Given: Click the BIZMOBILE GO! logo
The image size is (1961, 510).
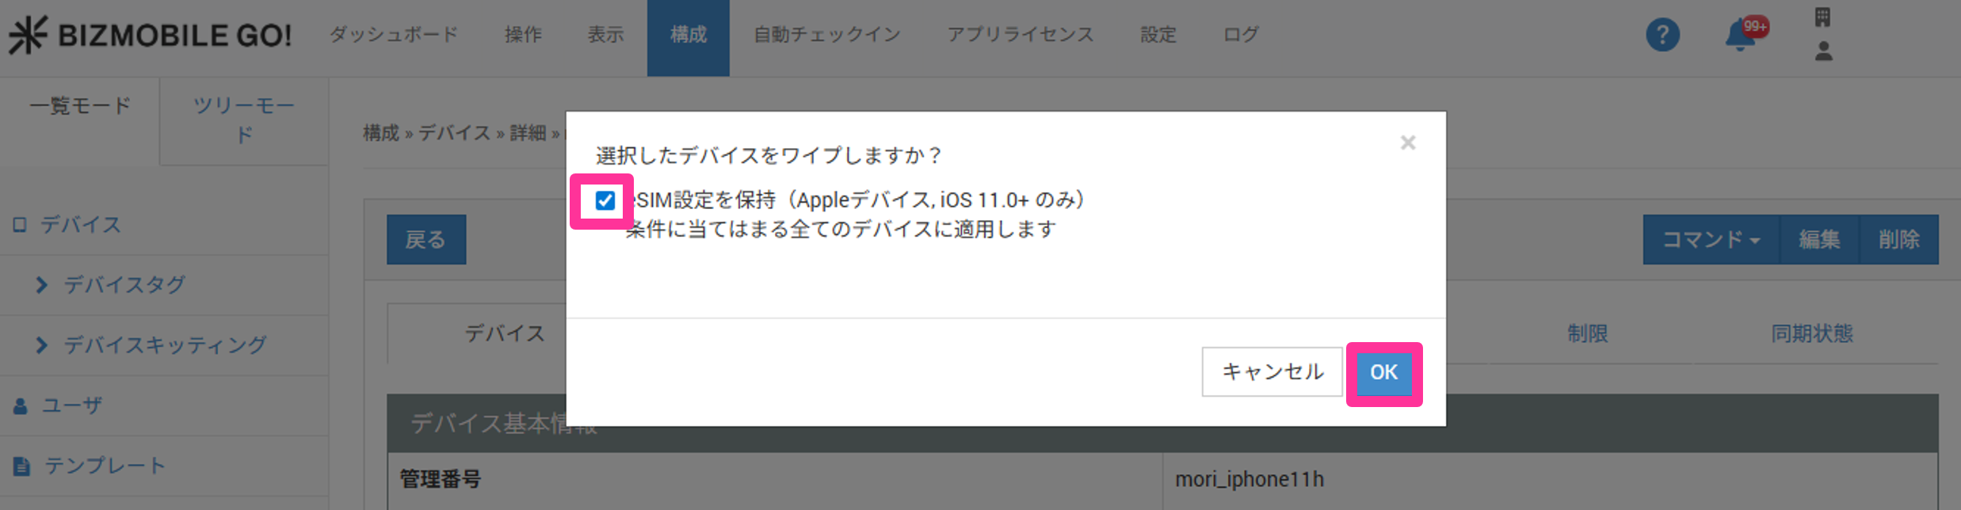Looking at the screenshot, I should (150, 36).
